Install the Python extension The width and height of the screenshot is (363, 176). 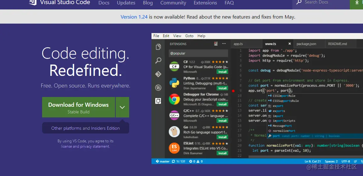click(x=223, y=88)
